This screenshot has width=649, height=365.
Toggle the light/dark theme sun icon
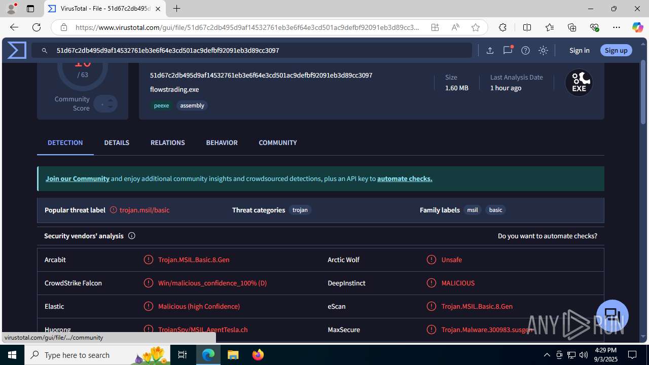[x=543, y=50]
